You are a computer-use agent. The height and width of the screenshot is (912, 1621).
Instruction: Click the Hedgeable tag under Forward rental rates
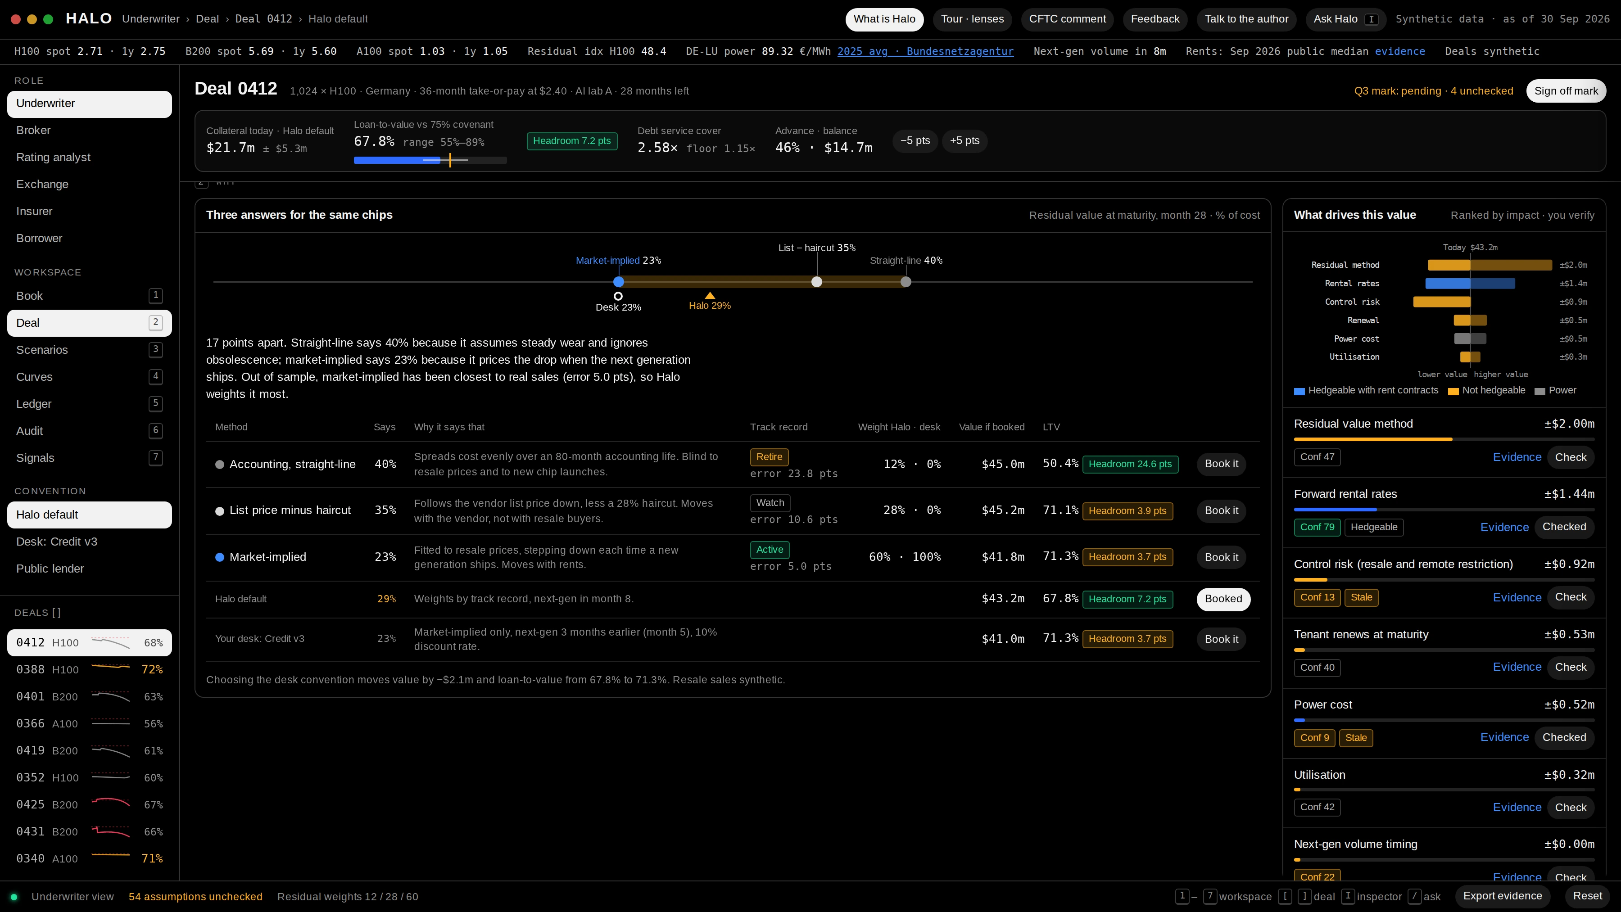click(x=1374, y=527)
